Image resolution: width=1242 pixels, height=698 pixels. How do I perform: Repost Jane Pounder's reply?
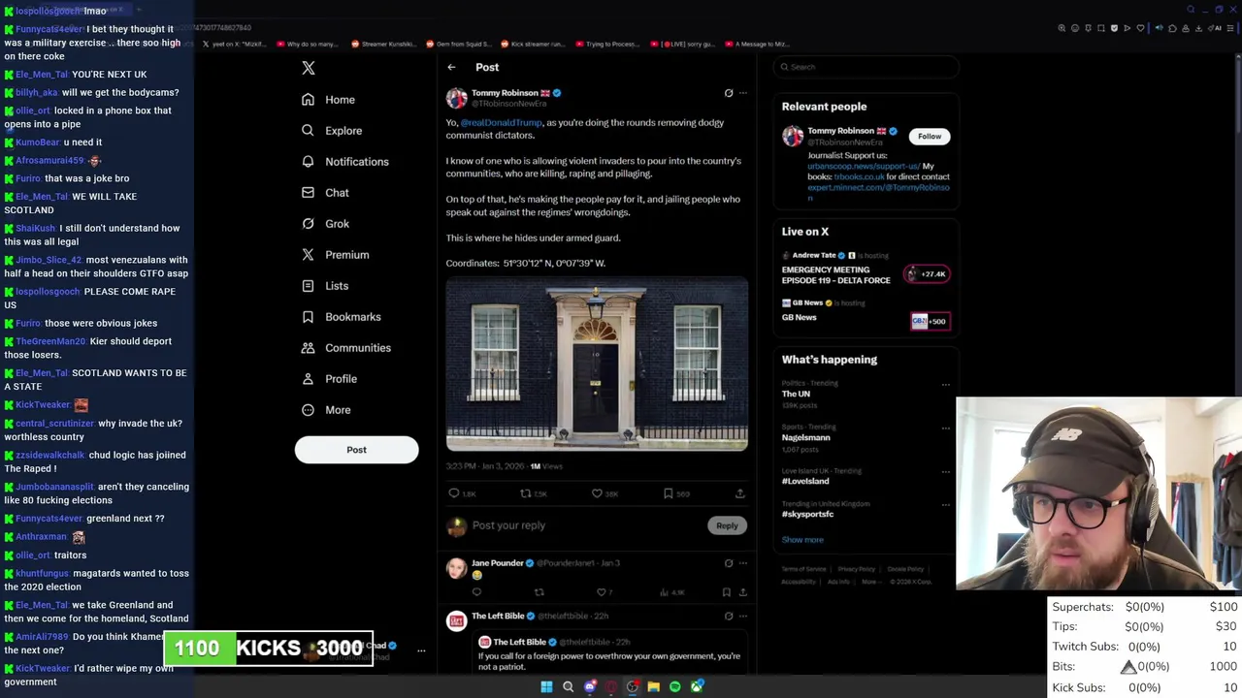(539, 592)
